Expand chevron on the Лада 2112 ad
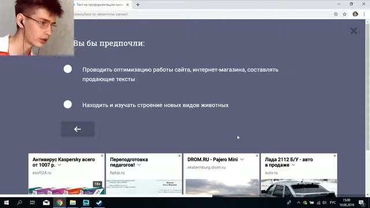Screen dimensions: 370x208 click(x=293, y=165)
